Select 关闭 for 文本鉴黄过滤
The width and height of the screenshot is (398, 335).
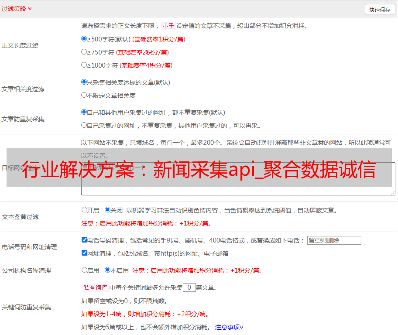tap(107, 210)
